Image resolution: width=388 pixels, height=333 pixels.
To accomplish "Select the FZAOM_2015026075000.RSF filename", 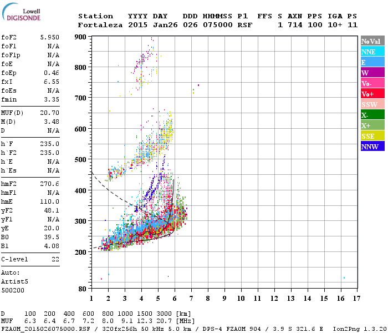I will 46,329.
